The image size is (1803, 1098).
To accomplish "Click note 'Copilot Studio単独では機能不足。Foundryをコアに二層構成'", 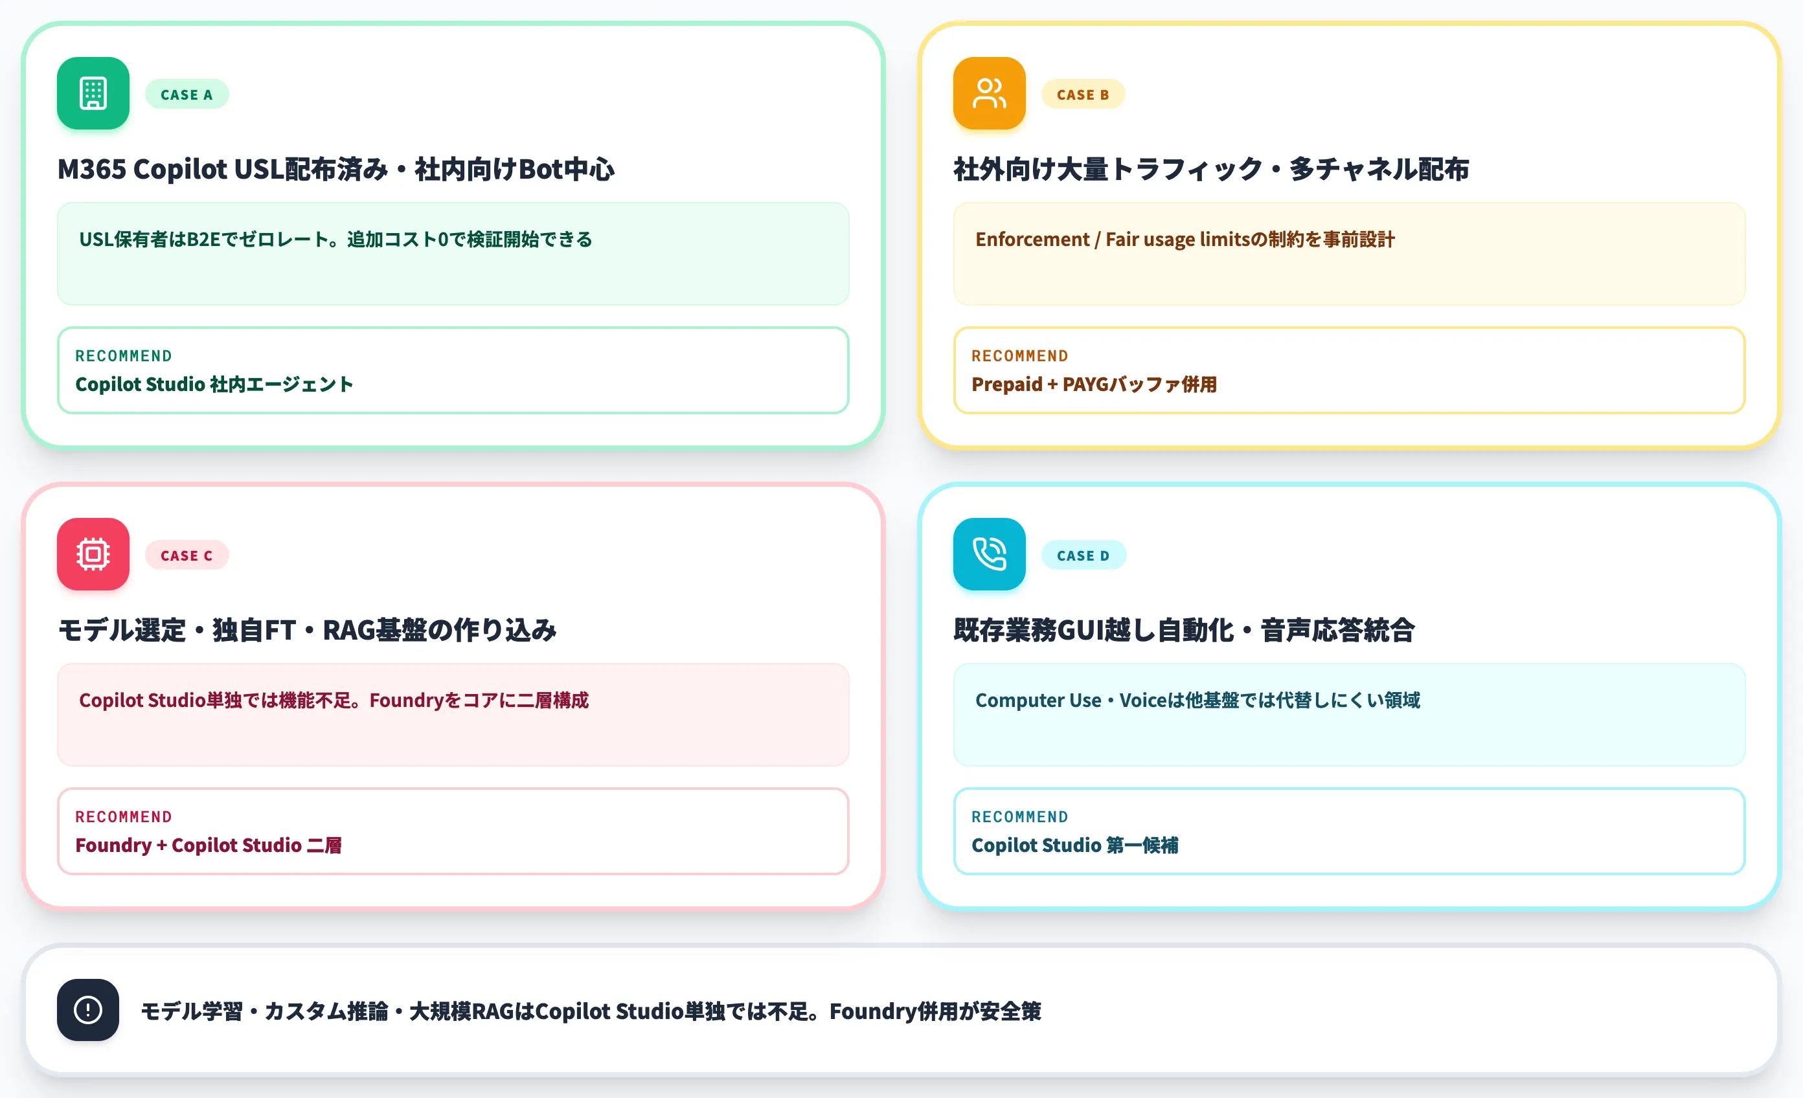I will coord(453,715).
